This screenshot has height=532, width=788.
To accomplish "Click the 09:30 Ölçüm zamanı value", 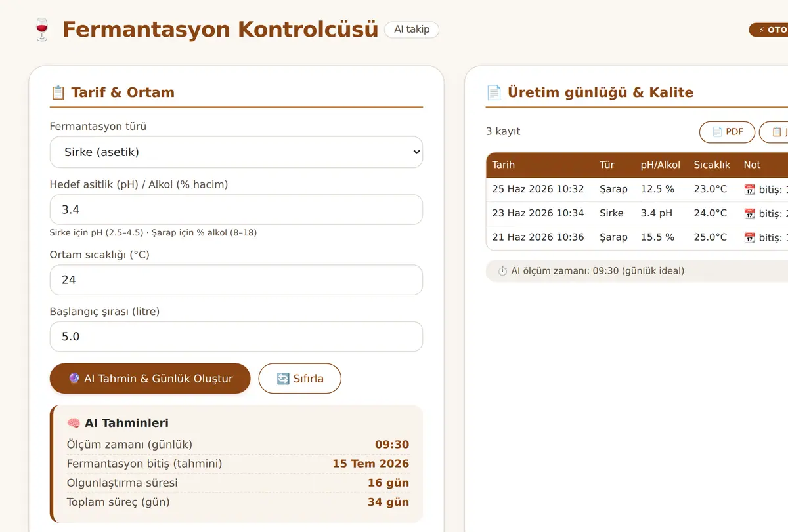I will tap(392, 445).
